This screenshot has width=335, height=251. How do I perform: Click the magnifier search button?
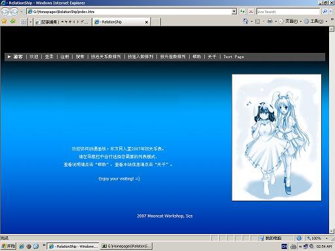tap(325, 12)
